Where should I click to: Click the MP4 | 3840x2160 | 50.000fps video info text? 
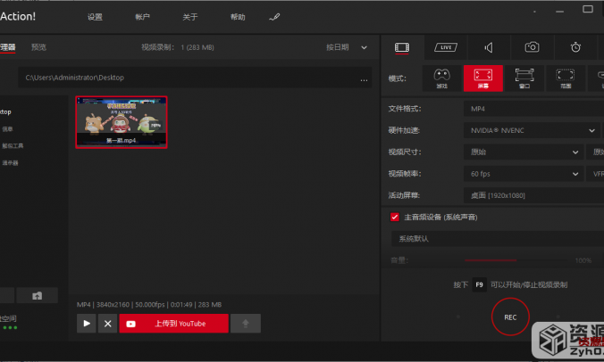(149, 305)
